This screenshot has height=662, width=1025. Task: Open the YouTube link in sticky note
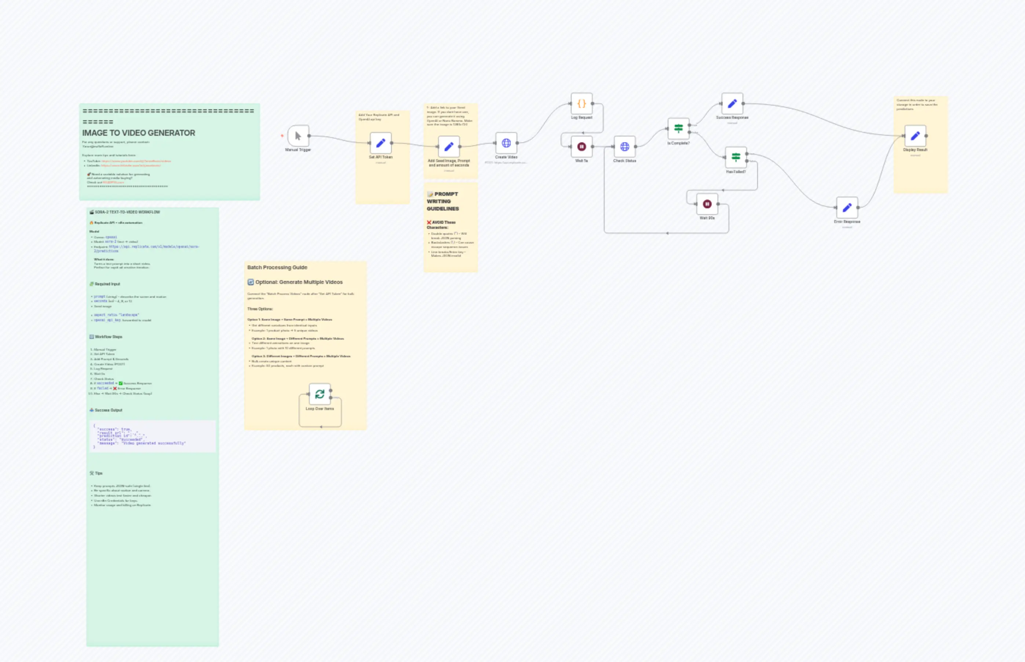136,161
